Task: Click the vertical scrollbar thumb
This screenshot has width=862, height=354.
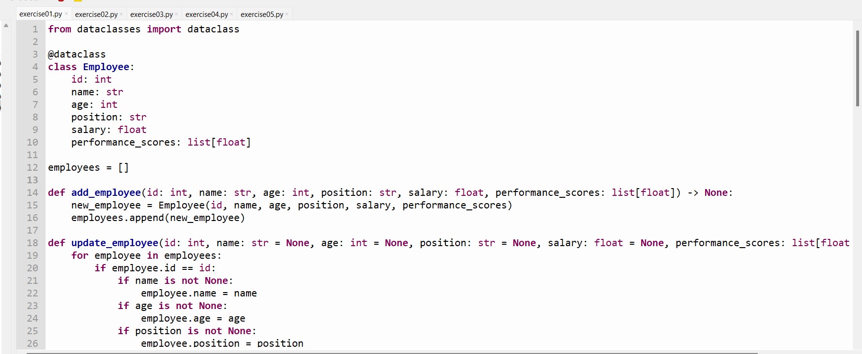Action: click(857, 68)
